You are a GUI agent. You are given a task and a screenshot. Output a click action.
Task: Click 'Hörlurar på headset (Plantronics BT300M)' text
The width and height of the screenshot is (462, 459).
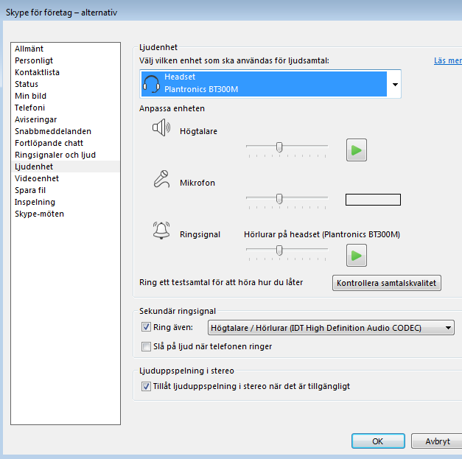click(322, 234)
